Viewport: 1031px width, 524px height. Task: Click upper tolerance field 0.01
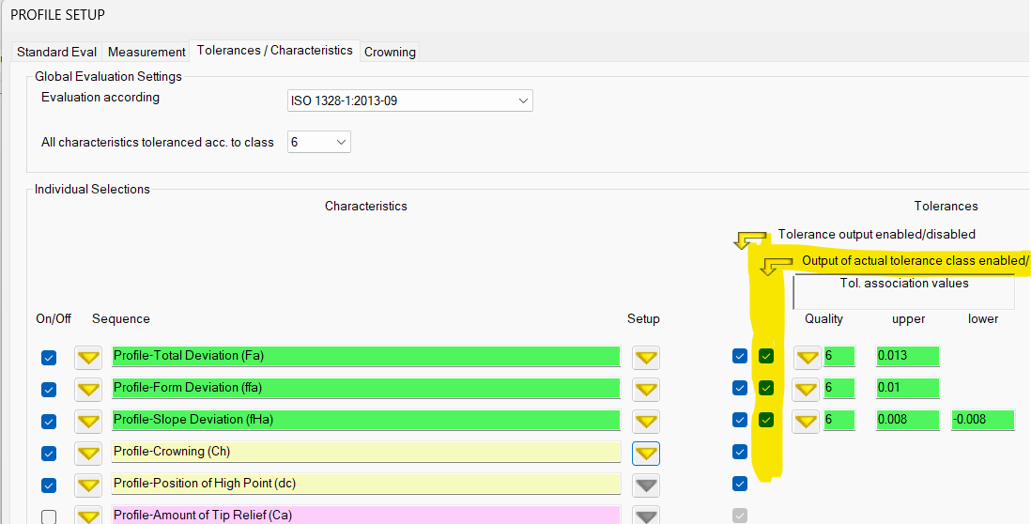[x=907, y=387]
